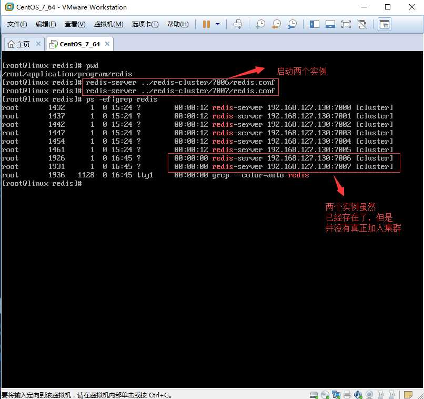Image resolution: width=424 pixels, height=399 pixels.
Task: Suspend the VM with the orange pause button
Action: click(206, 24)
